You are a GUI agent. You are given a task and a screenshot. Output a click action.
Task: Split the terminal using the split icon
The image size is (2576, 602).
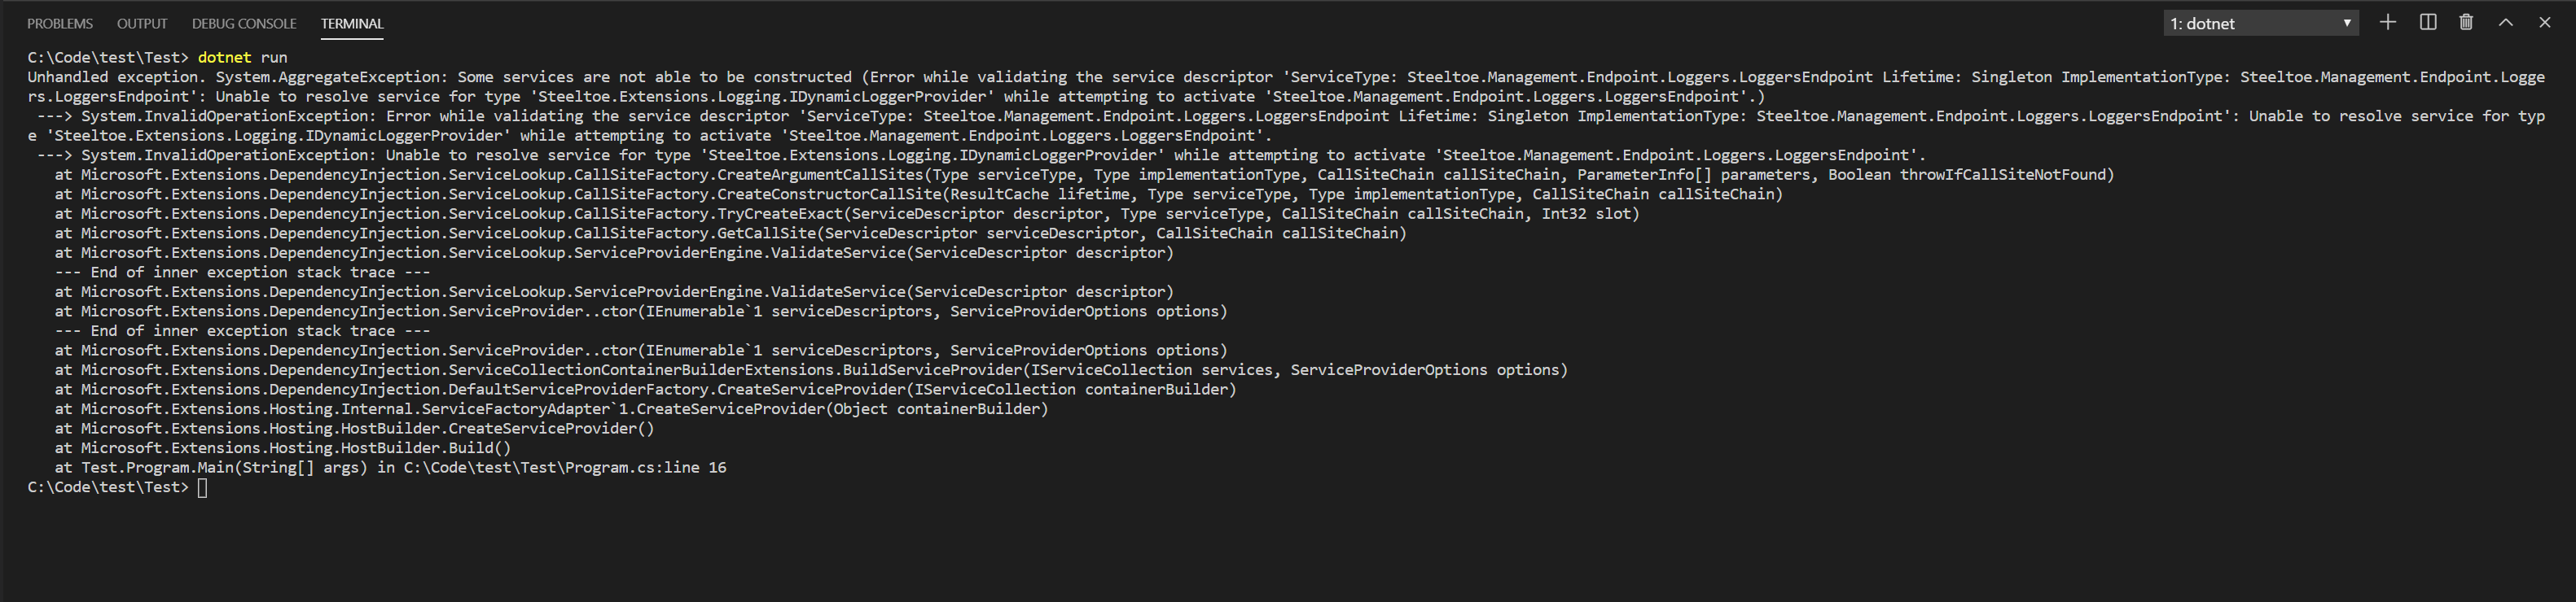tap(2427, 22)
